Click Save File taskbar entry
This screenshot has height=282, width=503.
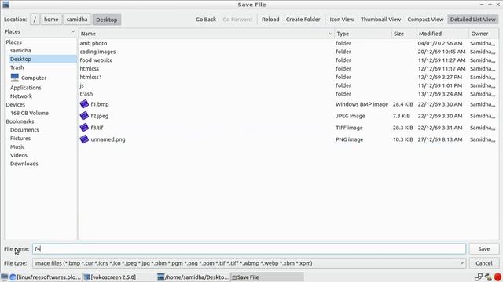tap(267, 277)
